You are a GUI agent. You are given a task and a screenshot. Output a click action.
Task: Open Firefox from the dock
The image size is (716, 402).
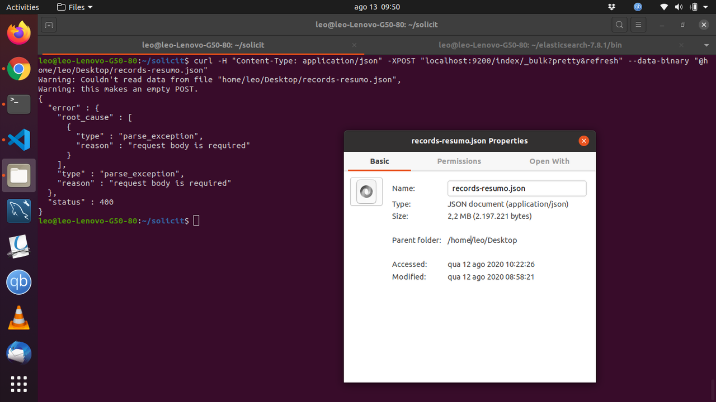point(18,33)
